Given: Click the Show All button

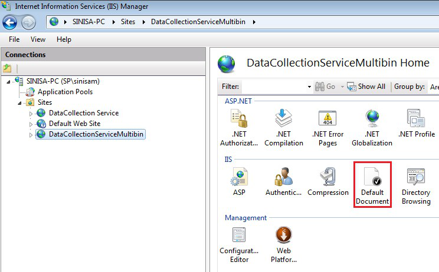Looking at the screenshot, I should (366, 87).
